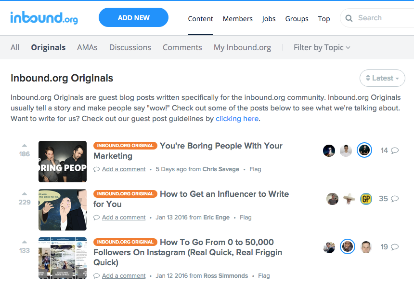Open the Top section
This screenshot has height=286, width=414.
coord(324,19)
